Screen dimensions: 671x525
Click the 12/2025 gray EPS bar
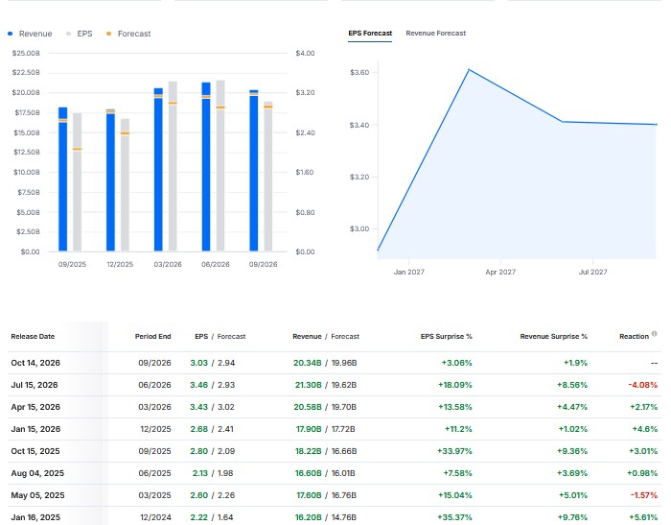click(125, 185)
